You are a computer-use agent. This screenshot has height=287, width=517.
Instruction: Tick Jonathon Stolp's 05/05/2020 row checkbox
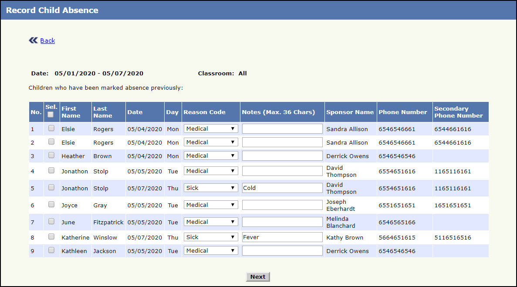click(51, 171)
